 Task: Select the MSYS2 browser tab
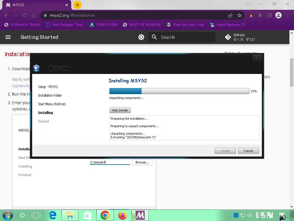coord(36,5)
